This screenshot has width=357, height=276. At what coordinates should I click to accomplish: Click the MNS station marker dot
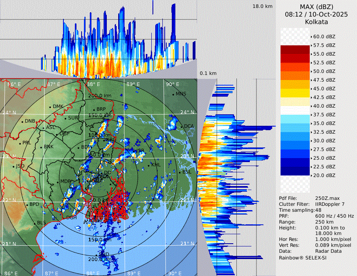[173, 94]
